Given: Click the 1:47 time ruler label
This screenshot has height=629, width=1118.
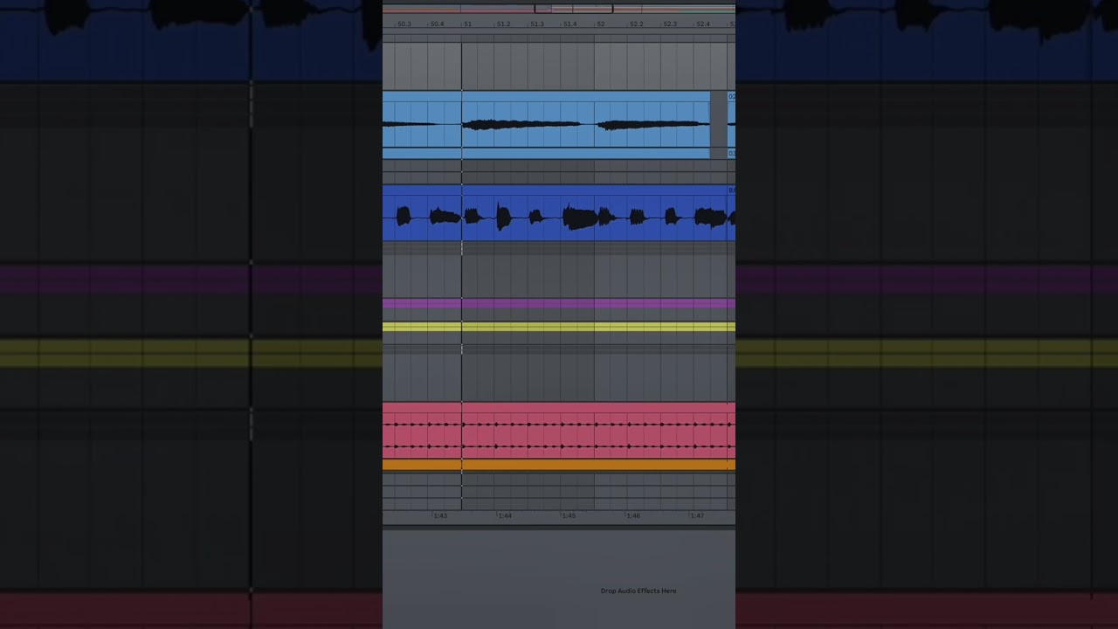Looking at the screenshot, I should (697, 516).
